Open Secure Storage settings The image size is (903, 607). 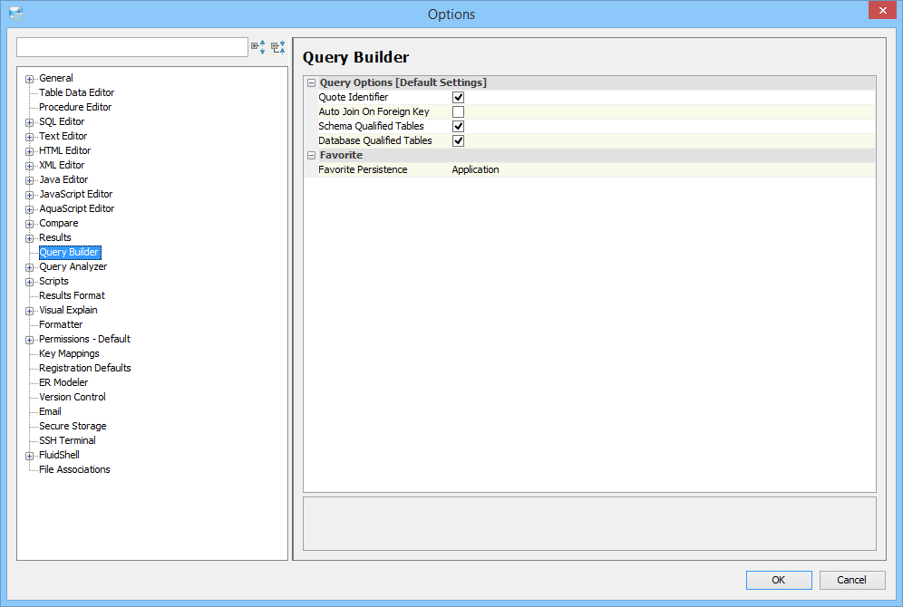coord(73,427)
